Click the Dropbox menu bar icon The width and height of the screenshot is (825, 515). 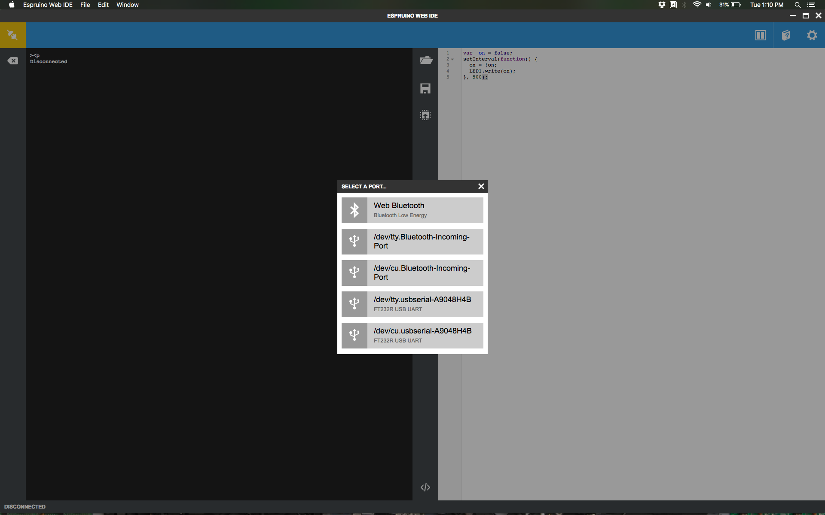(x=662, y=5)
